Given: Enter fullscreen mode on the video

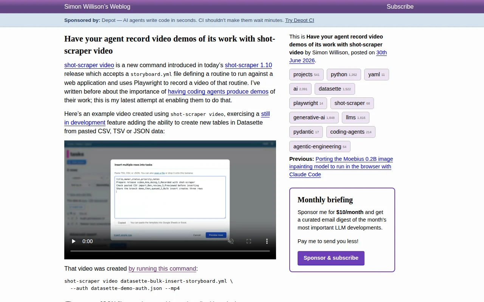Looking at the screenshot, I should click(249, 241).
